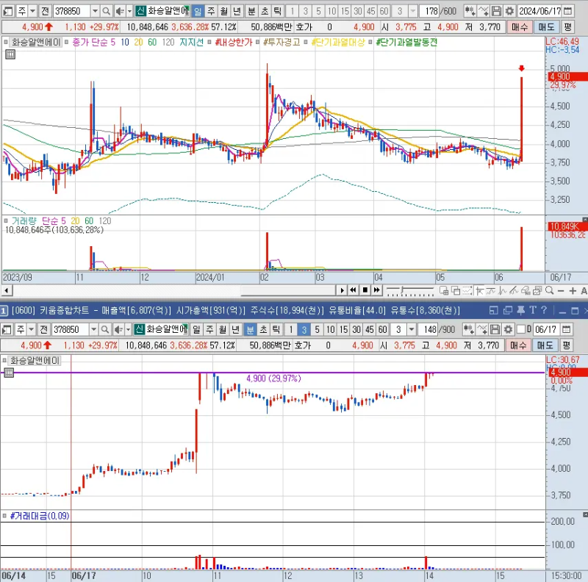Click the crosshair line tool icon in top toolbar
The width and height of the screenshot is (588, 582).
[x=484, y=11]
